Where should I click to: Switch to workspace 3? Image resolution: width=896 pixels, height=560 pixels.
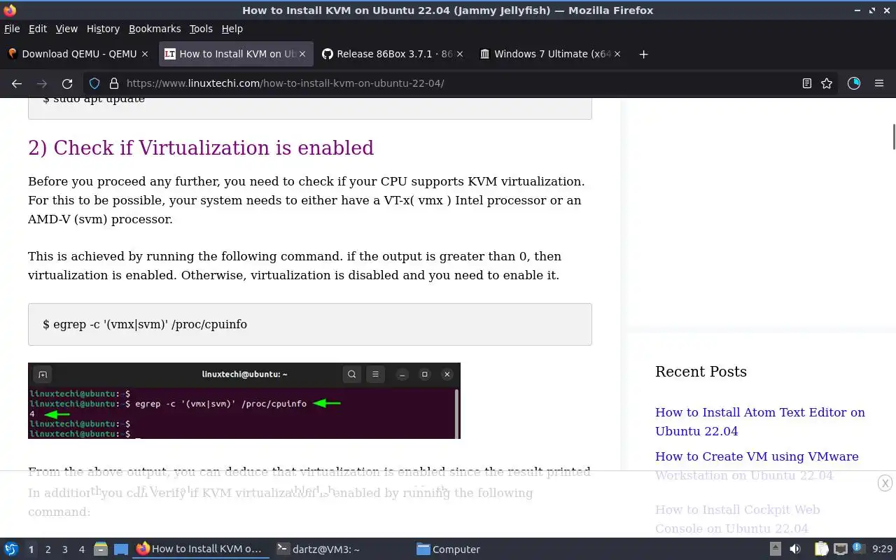pos(64,549)
